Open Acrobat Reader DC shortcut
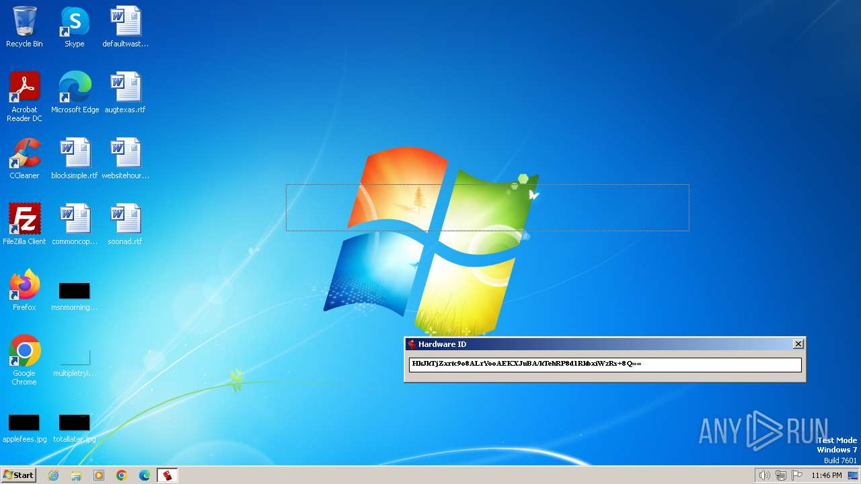Image resolution: width=861 pixels, height=484 pixels. (24, 97)
